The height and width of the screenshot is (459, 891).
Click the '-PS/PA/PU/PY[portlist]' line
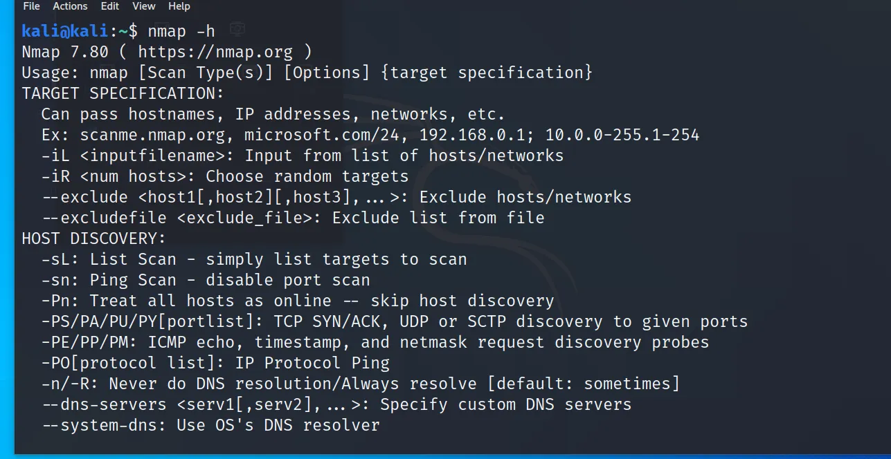point(394,321)
